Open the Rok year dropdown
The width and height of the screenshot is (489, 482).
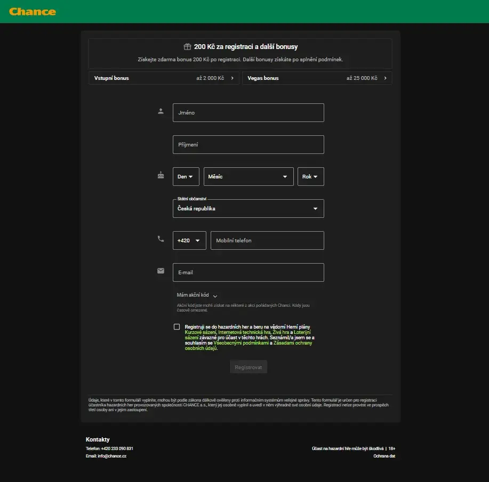point(310,177)
